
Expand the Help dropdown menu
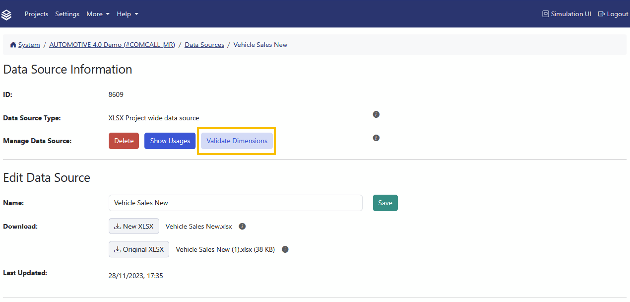pyautogui.click(x=127, y=14)
